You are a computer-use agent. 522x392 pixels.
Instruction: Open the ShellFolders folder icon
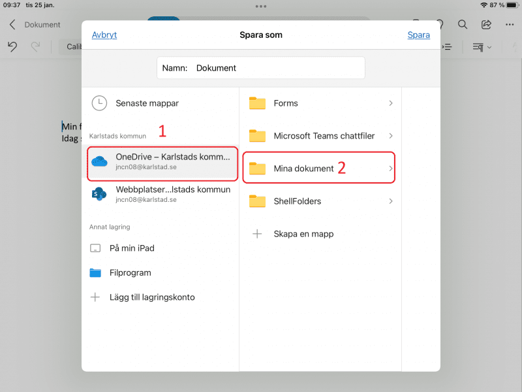pos(257,201)
